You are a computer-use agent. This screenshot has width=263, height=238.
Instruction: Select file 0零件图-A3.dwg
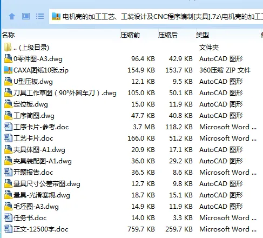click(38, 59)
